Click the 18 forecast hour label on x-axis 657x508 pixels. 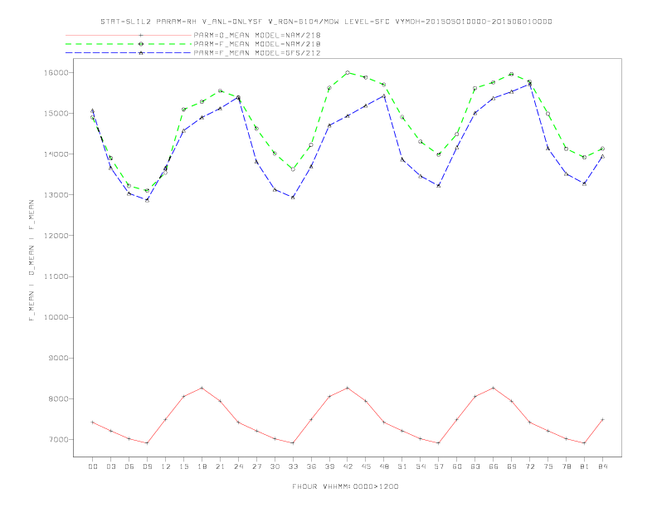(x=202, y=466)
